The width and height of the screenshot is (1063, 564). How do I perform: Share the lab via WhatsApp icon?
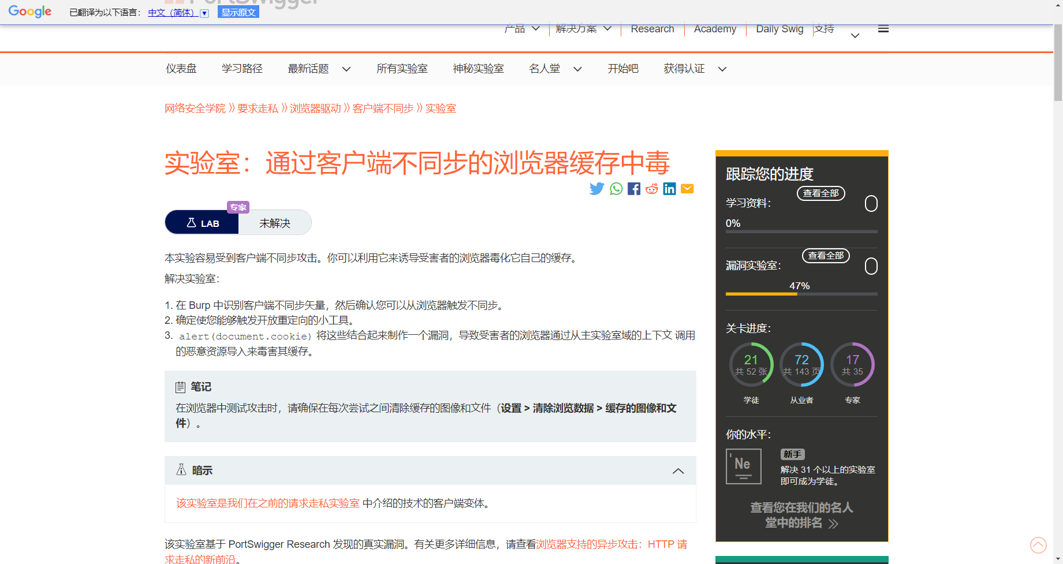click(x=616, y=189)
